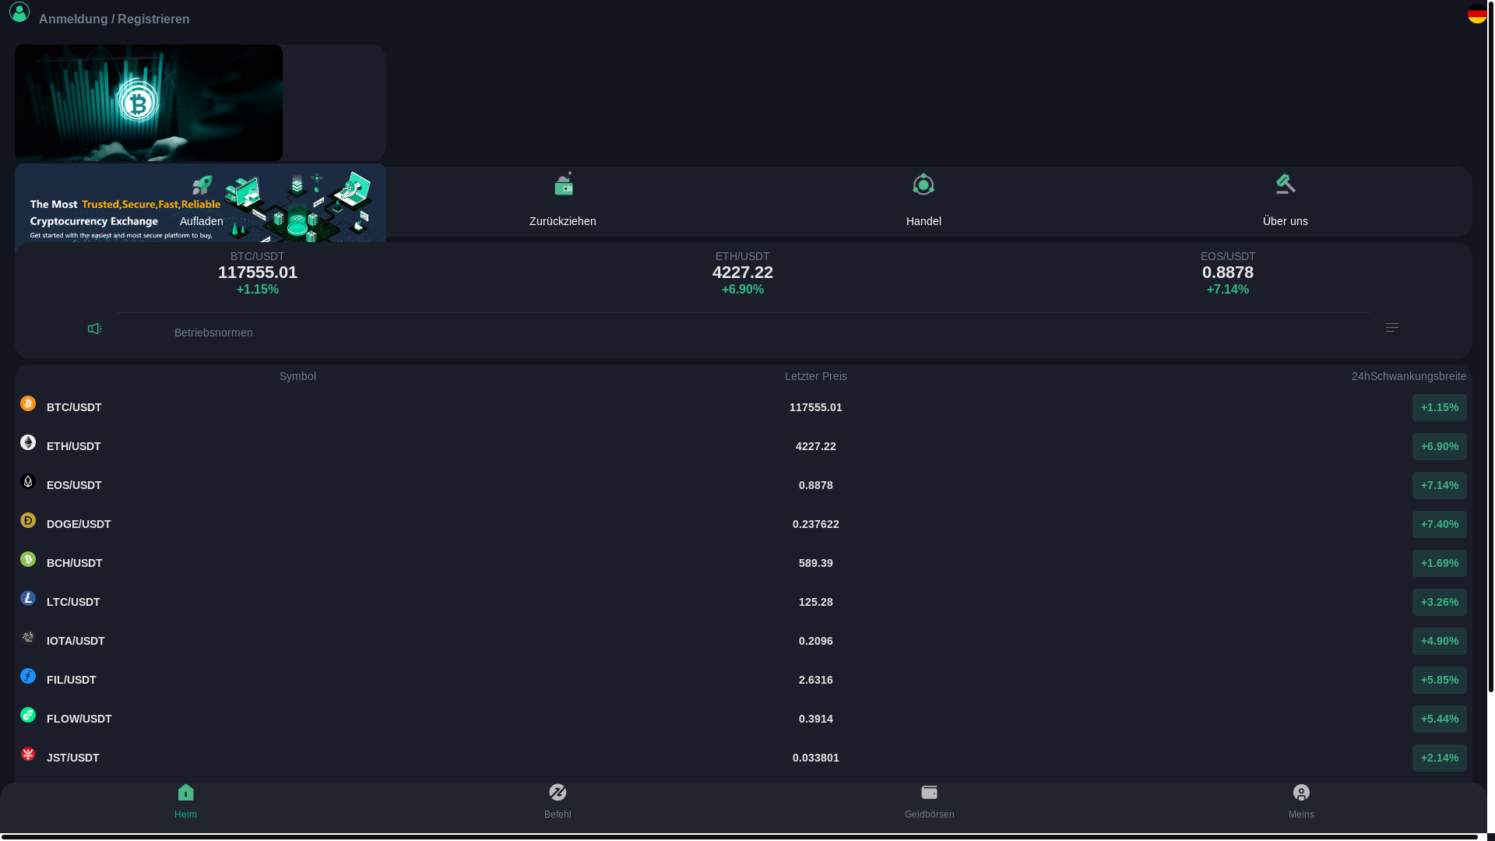The height and width of the screenshot is (841, 1495).
Task: Click the +6.90% badge in ETH row
Action: tap(1440, 446)
